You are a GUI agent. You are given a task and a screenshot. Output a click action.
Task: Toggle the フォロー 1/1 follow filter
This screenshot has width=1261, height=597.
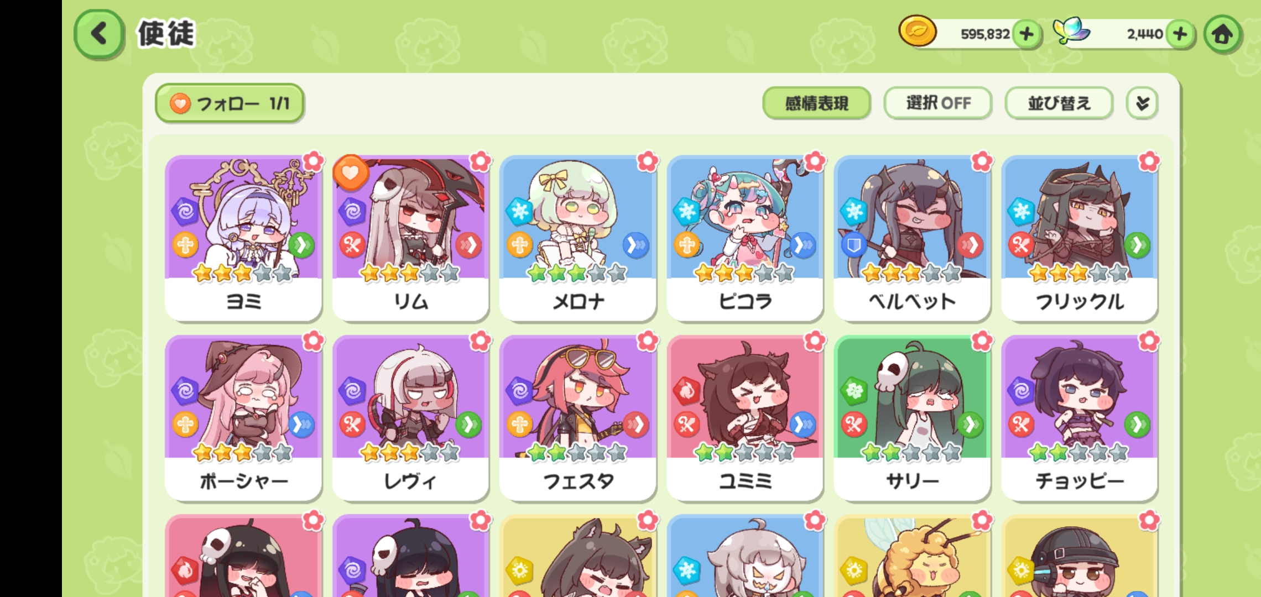point(230,103)
